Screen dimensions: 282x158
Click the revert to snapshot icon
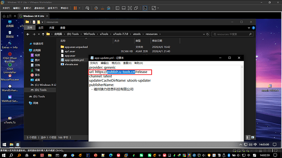pos(102,8)
